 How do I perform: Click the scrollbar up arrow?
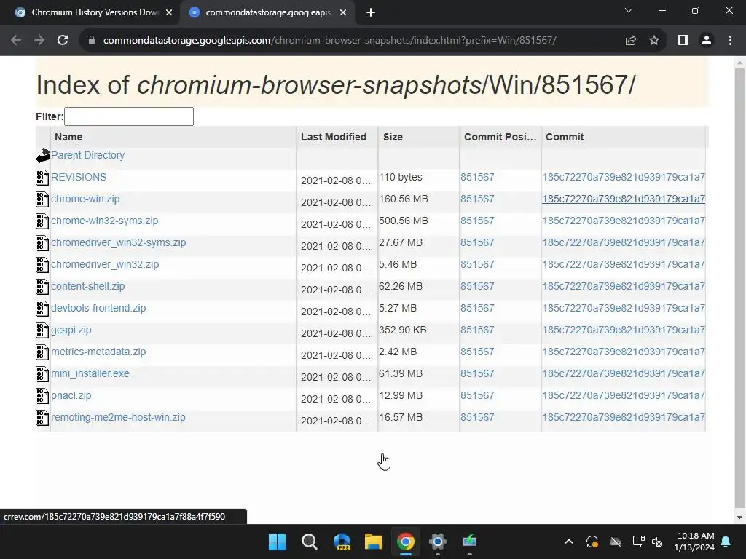coord(740,63)
